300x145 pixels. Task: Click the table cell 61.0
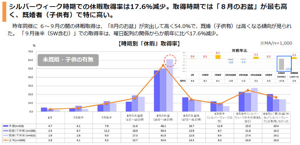[x=163, y=136]
